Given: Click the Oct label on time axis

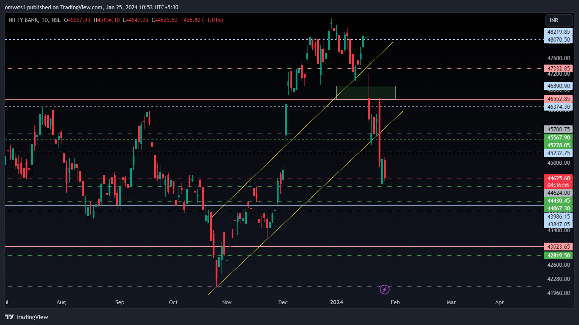Looking at the screenshot, I should tap(173, 302).
